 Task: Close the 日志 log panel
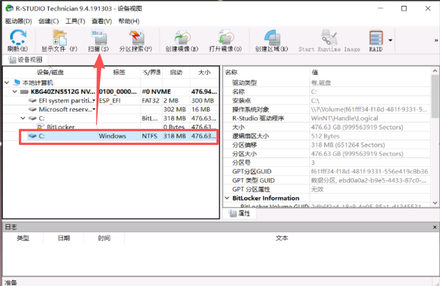[435, 227]
